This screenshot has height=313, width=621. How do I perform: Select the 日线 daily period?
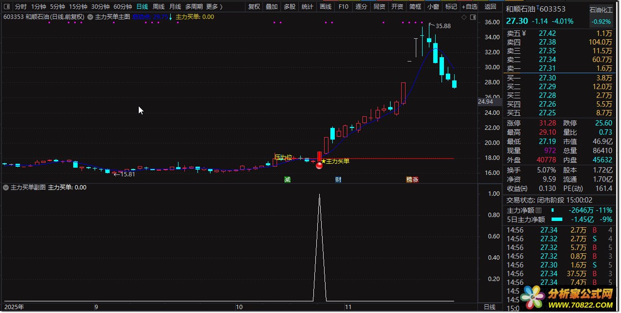click(142, 7)
